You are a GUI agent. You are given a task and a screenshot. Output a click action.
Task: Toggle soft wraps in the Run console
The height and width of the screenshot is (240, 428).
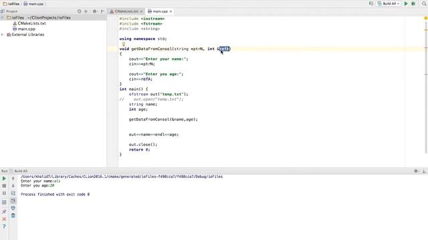click(13, 193)
